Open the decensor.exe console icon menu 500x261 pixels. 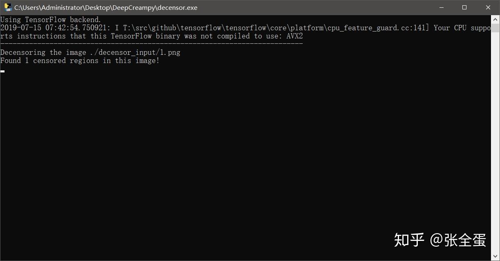[8, 7]
